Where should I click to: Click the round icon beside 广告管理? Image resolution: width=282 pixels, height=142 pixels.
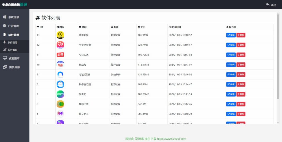[4, 26]
